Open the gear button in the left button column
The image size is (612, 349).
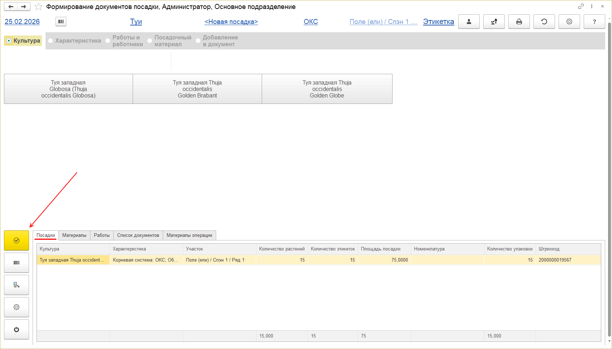[16, 307]
